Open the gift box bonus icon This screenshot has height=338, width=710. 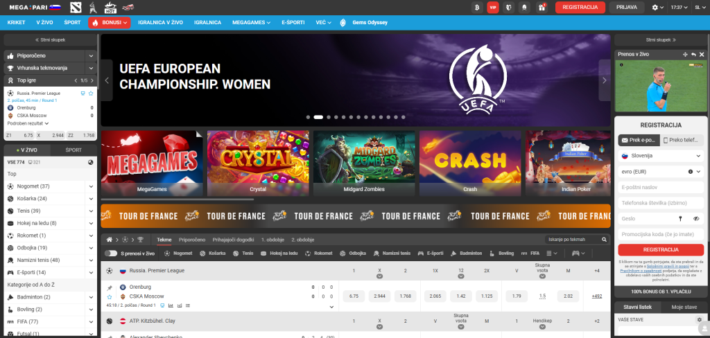tap(542, 7)
